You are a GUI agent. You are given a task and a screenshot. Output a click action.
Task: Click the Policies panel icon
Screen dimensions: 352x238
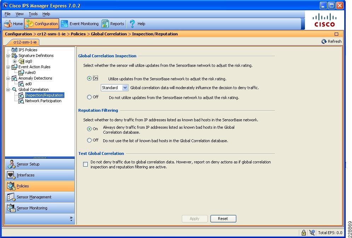pyautogui.click(x=11, y=186)
